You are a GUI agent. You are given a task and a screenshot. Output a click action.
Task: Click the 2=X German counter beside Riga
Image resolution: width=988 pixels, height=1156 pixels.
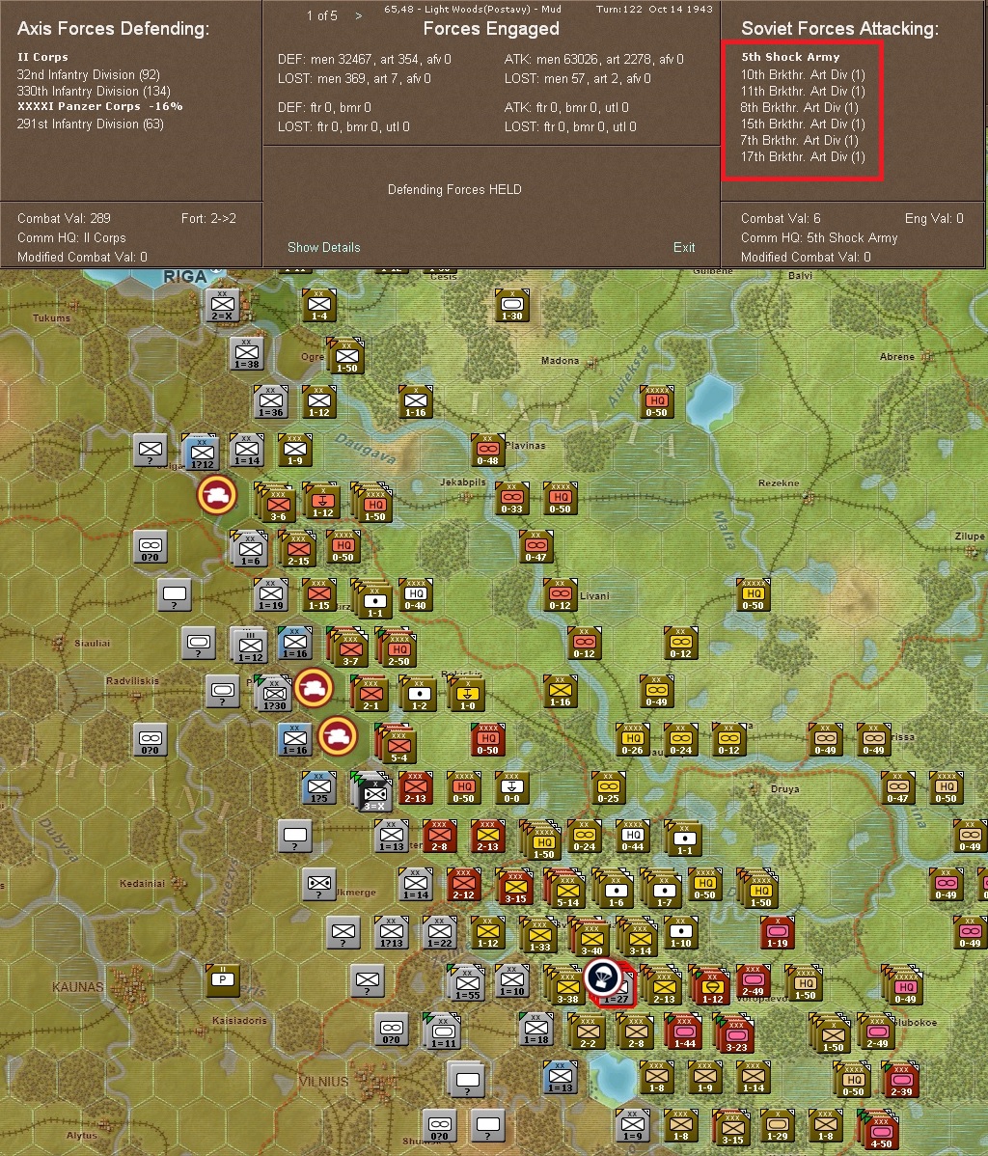222,306
